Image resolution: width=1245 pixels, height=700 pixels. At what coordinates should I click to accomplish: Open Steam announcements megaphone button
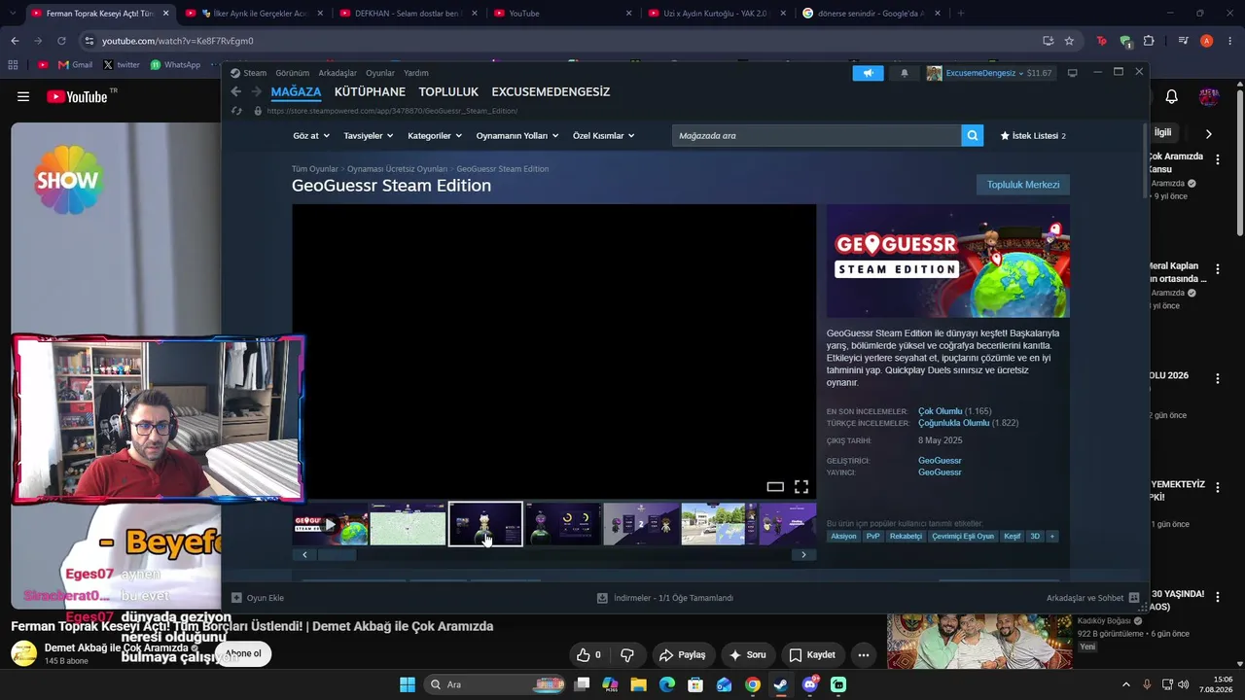click(869, 73)
